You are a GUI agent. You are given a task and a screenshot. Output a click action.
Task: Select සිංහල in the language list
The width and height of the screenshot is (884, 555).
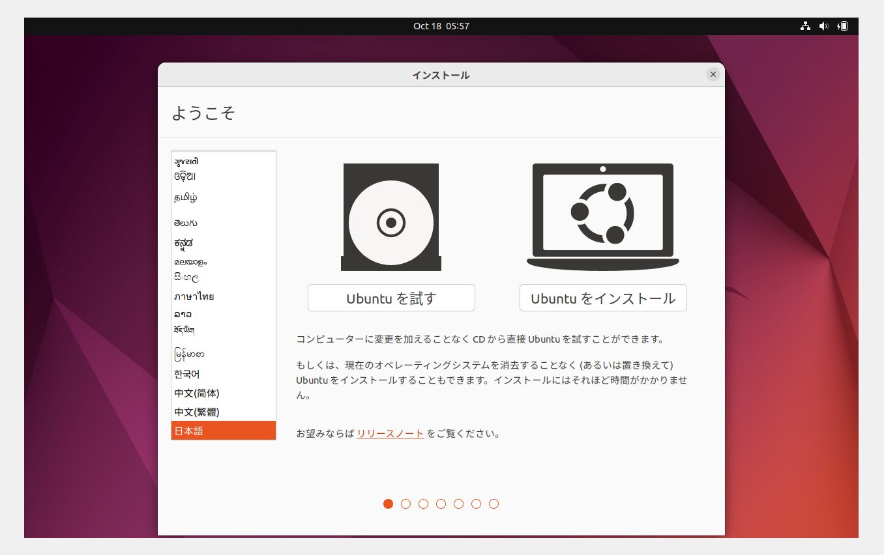pyautogui.click(x=224, y=277)
